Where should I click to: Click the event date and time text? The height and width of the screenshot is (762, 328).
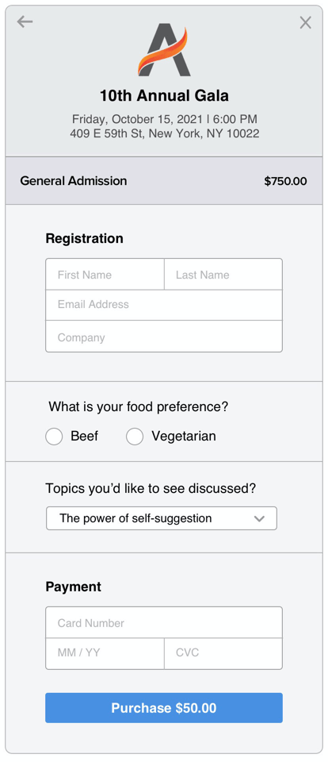tap(165, 119)
